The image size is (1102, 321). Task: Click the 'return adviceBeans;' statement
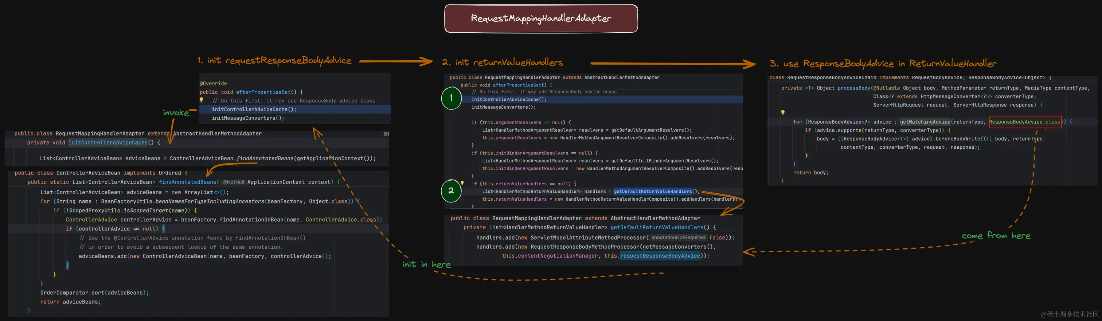[71, 302]
